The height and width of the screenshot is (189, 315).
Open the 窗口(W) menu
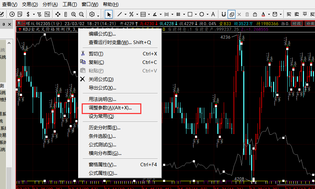[90, 4]
